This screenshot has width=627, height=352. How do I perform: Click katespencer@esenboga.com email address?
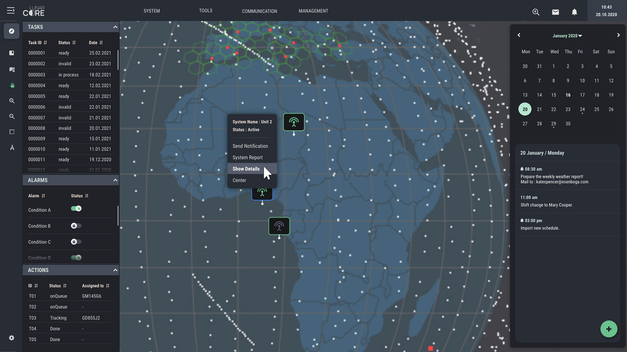[x=562, y=182]
